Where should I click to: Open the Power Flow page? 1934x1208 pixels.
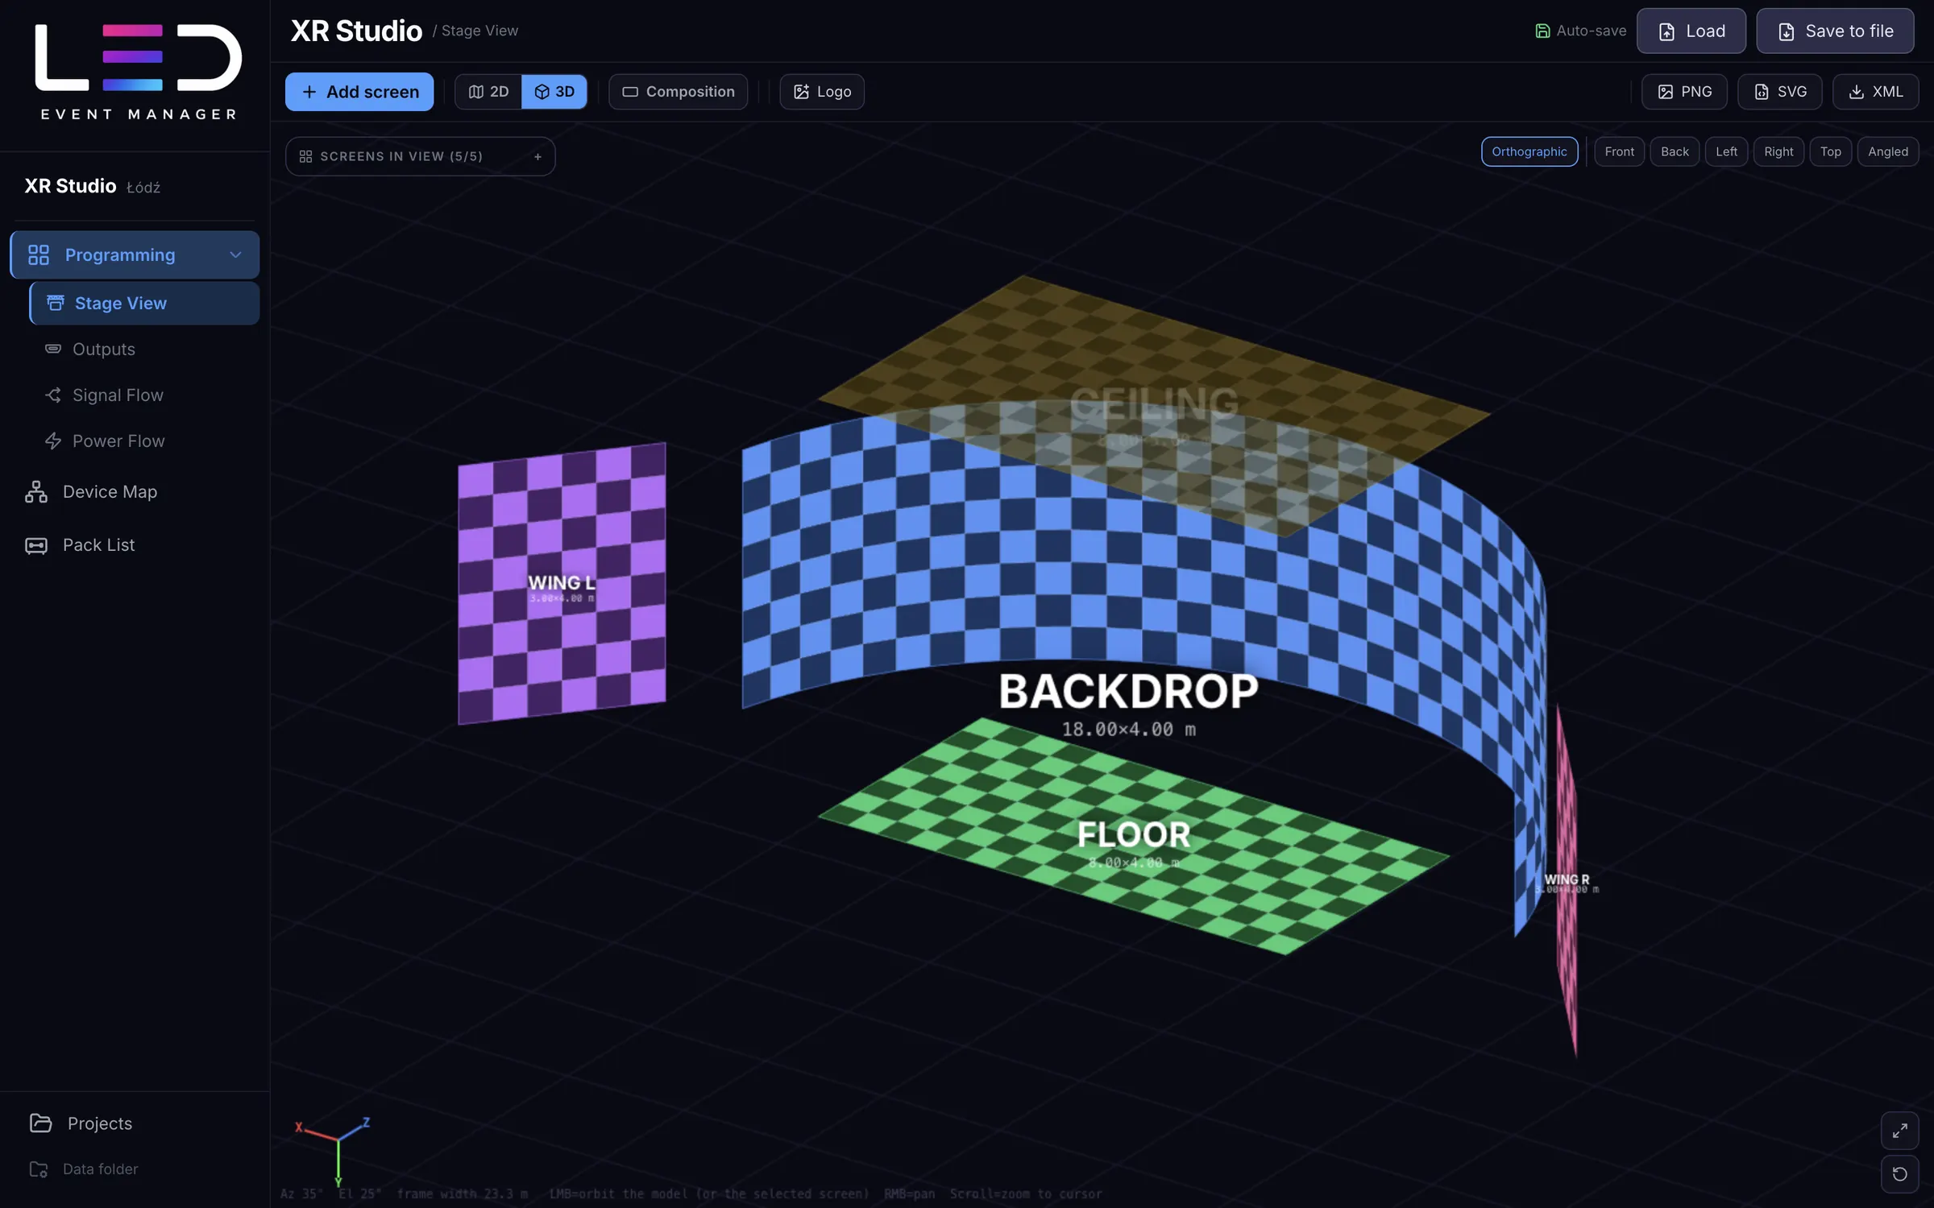pyautogui.click(x=118, y=441)
